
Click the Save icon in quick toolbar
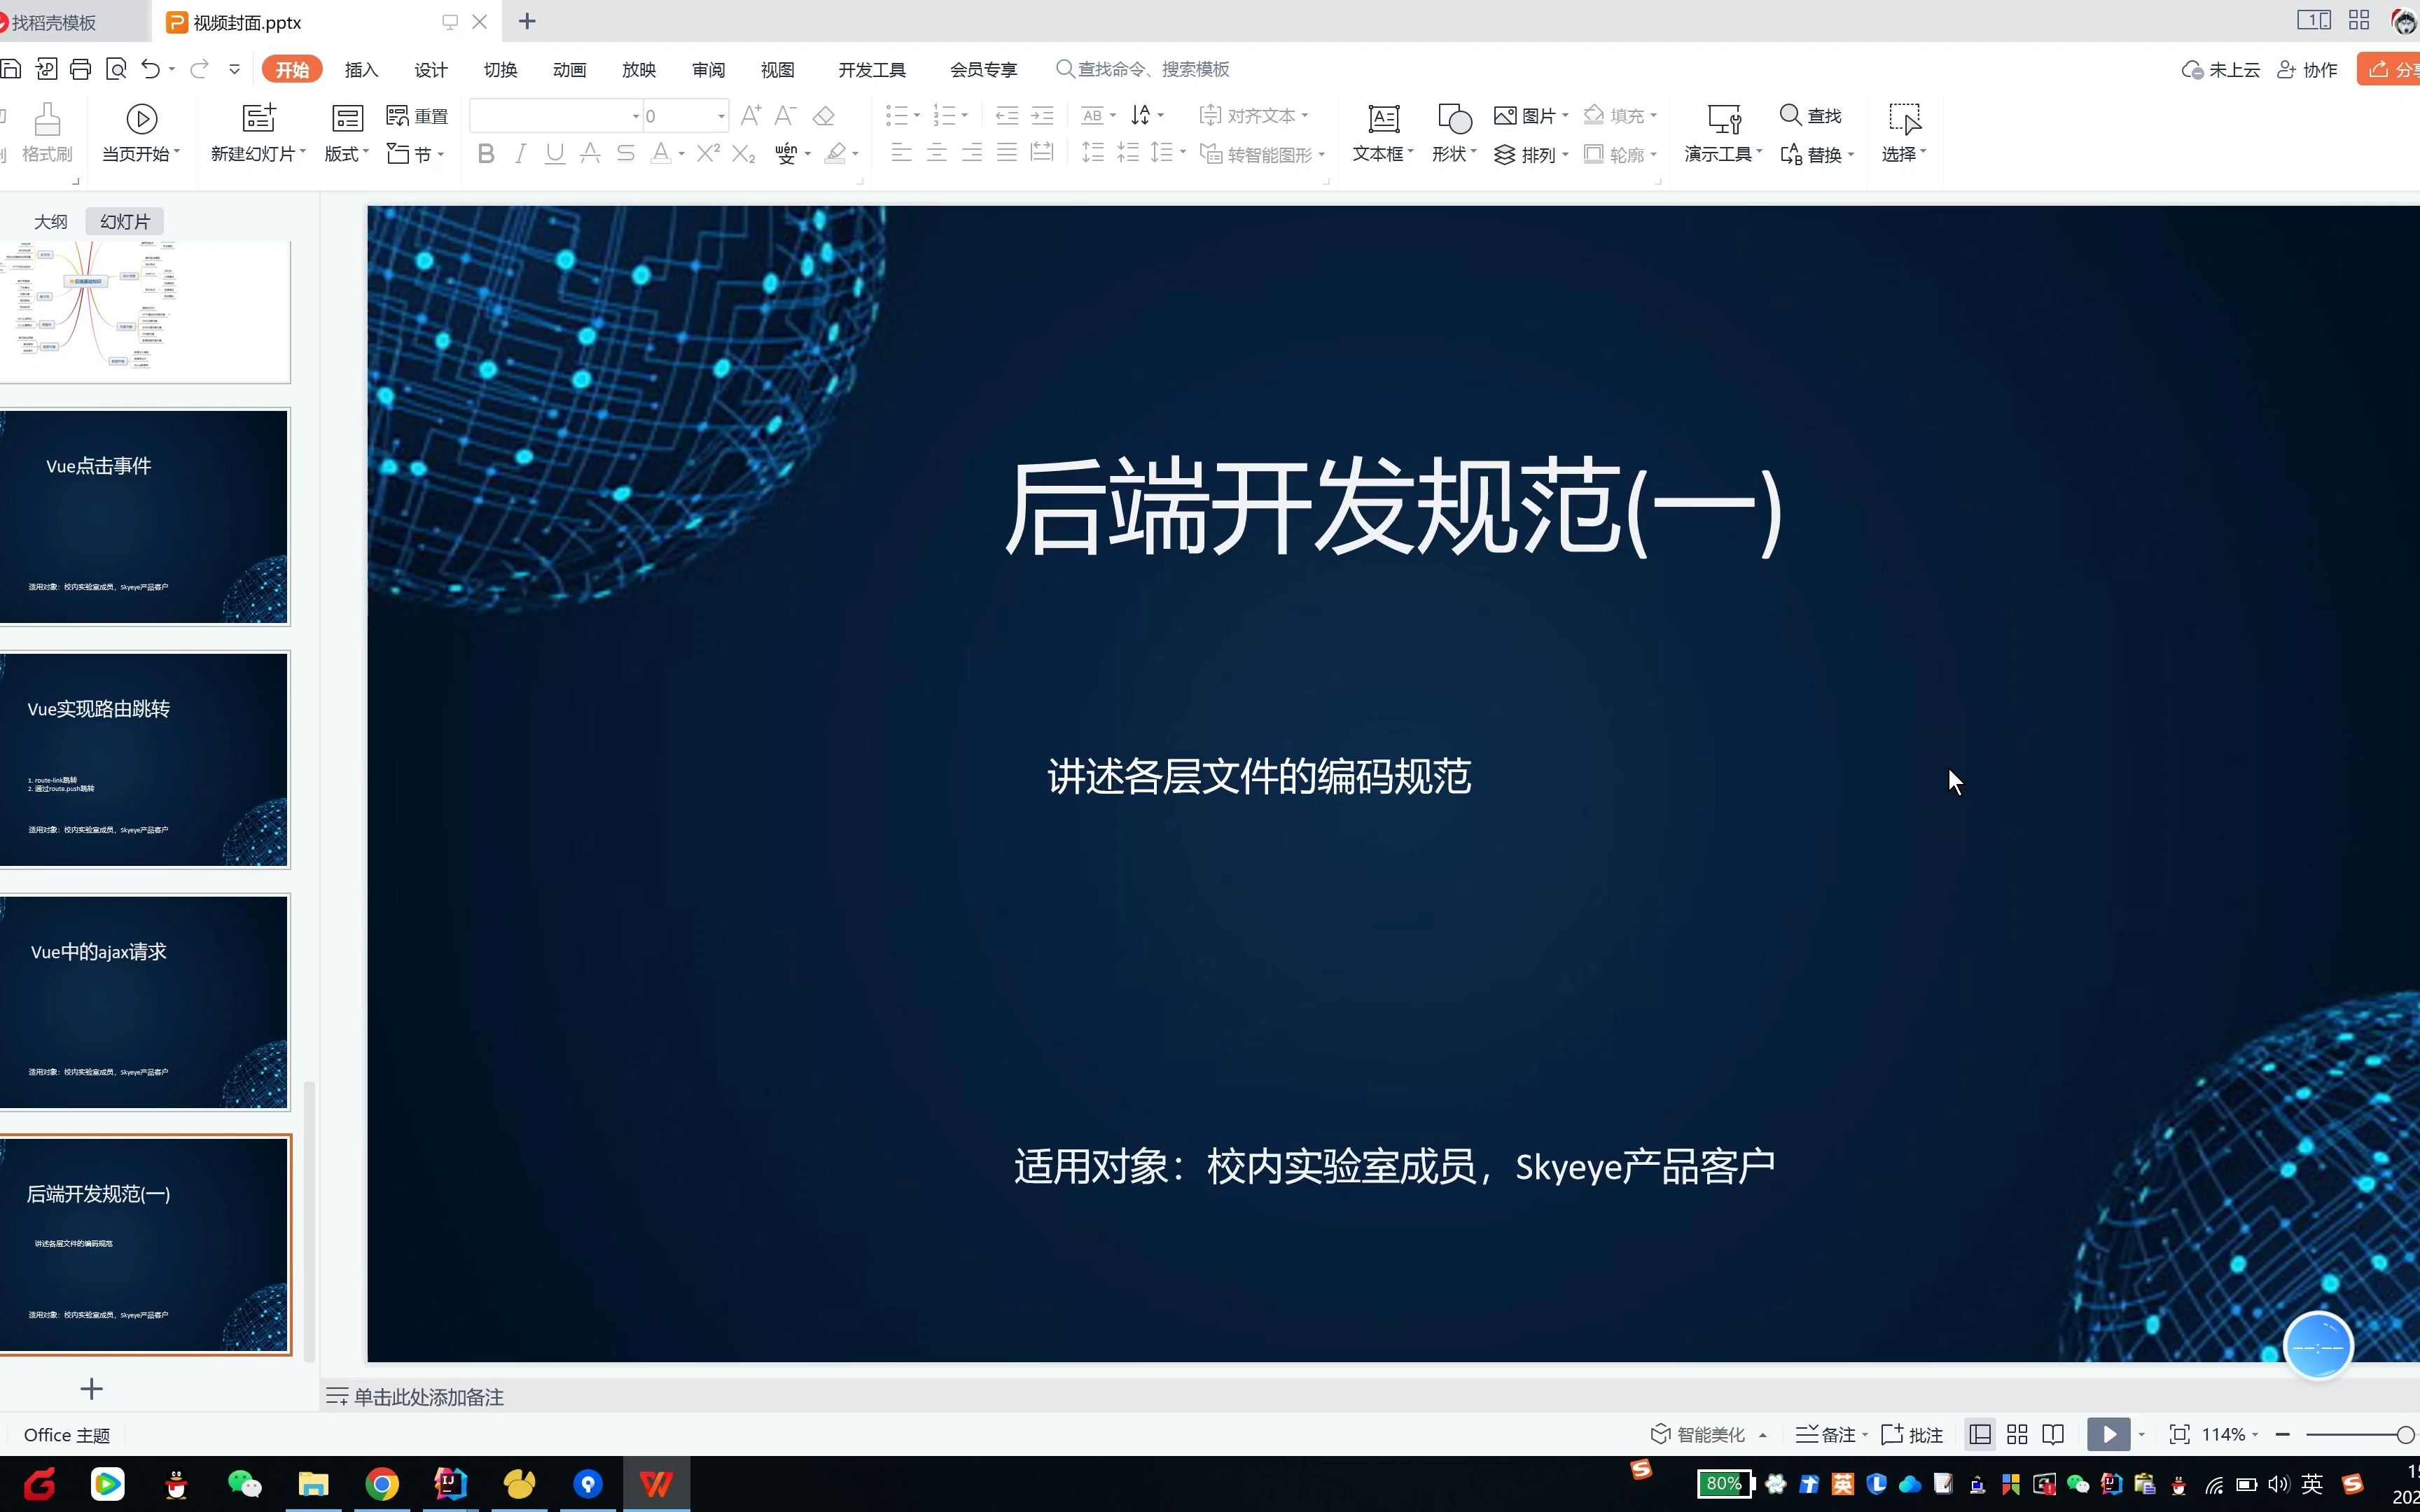coord(10,69)
